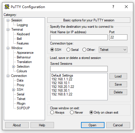
Task: Open the Features settings category
Action: [x=23, y=43]
